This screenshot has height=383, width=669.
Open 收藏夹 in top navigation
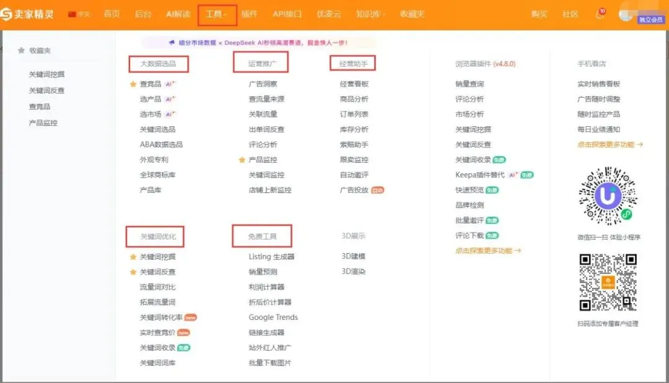(x=412, y=14)
